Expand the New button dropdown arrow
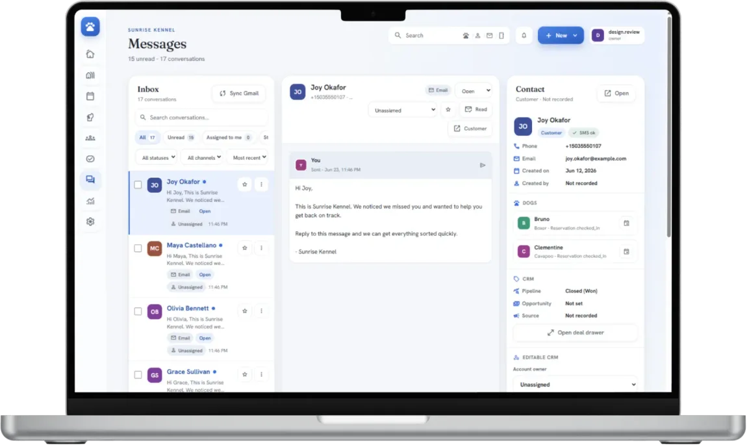 click(575, 36)
